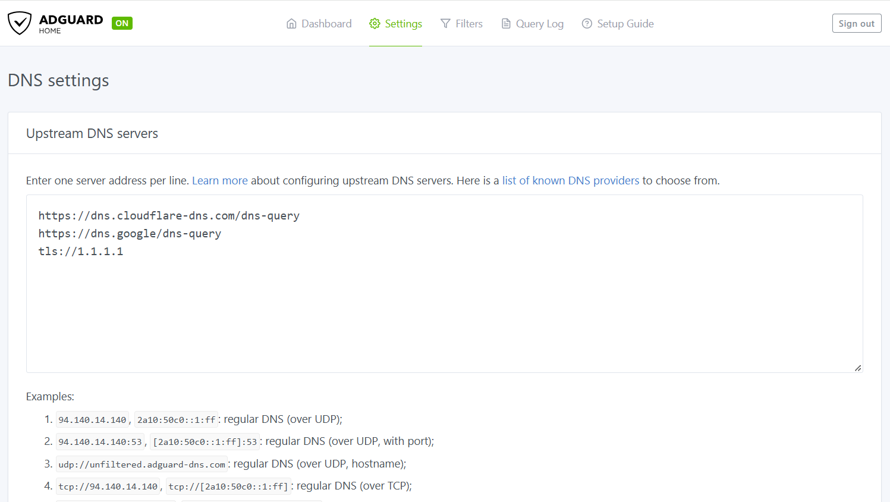The image size is (890, 502).
Task: Click the tcp://94.140.14.140 example code
Action: (108, 487)
